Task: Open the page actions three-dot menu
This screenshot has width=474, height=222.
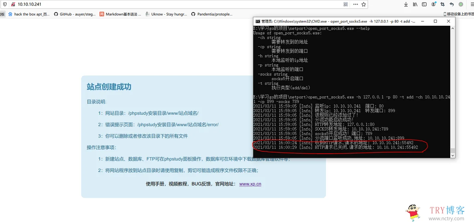Action: [x=355, y=4]
